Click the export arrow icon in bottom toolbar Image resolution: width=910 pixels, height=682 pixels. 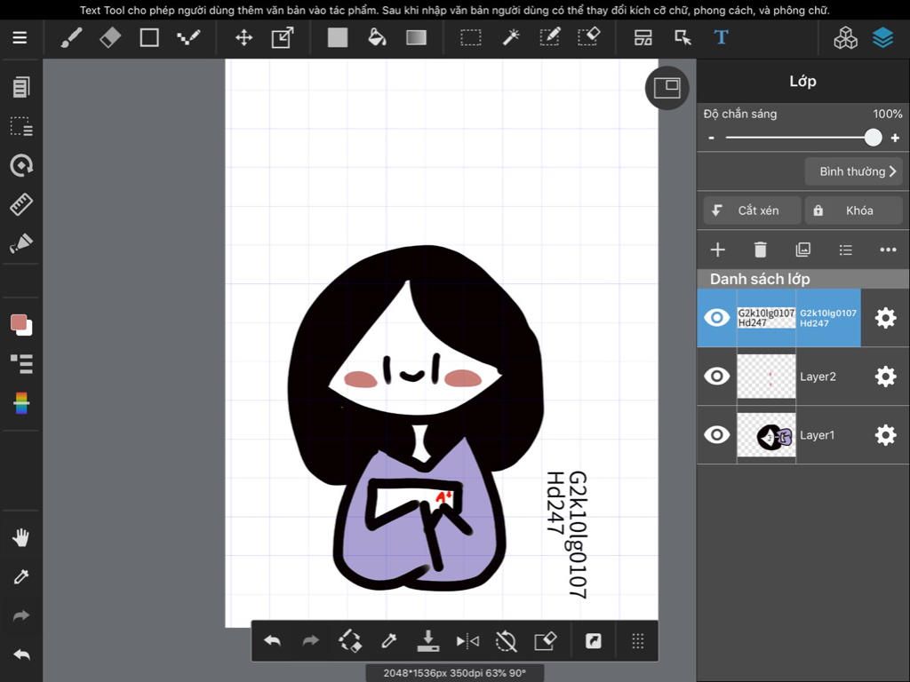593,641
